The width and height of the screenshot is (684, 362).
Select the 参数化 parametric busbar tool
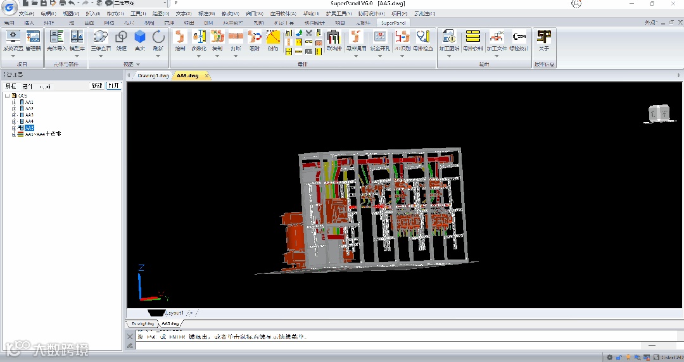pos(198,40)
